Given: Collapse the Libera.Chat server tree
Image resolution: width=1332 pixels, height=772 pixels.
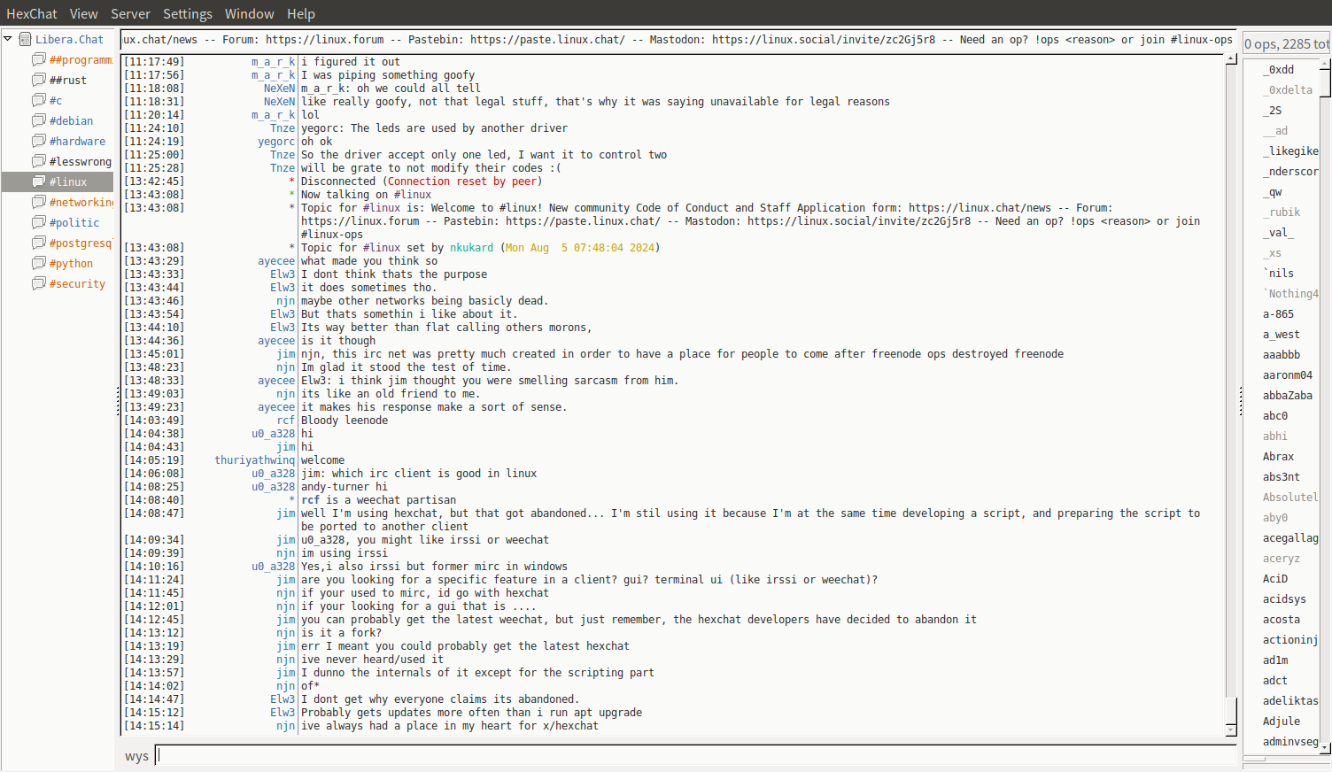Looking at the screenshot, I should click(x=8, y=39).
